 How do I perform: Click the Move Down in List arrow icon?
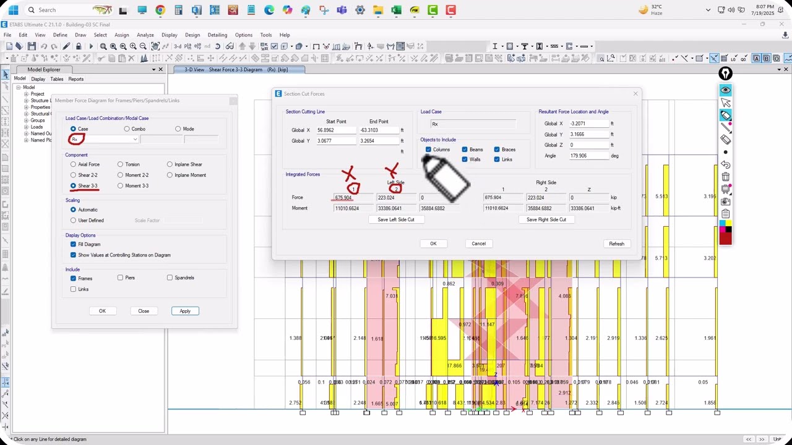click(x=252, y=46)
